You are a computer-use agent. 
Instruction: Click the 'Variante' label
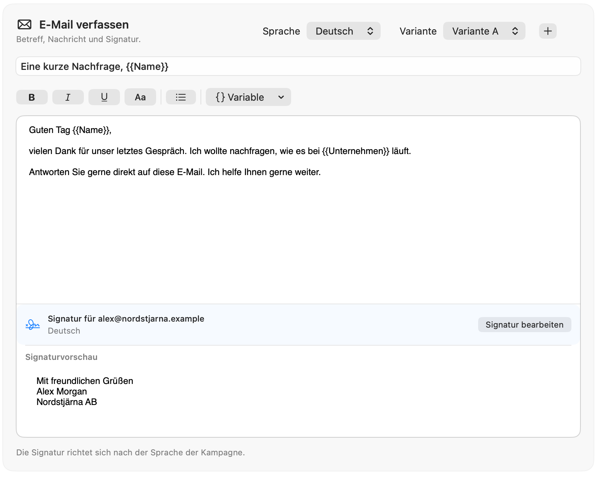tap(418, 31)
